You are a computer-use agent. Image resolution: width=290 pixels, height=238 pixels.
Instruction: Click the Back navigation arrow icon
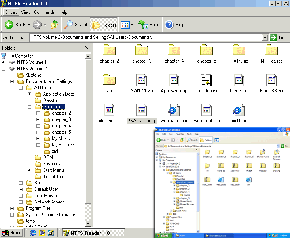tap(9, 25)
